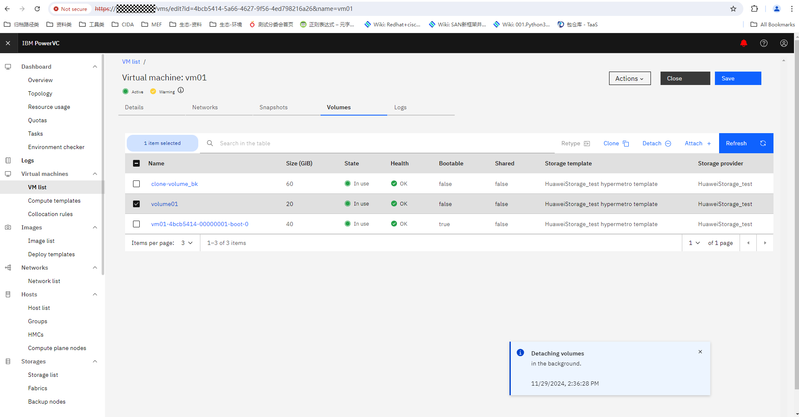The width and height of the screenshot is (799, 417).
Task: Dismiss the Detaching volumes notification
Action: [x=700, y=352]
